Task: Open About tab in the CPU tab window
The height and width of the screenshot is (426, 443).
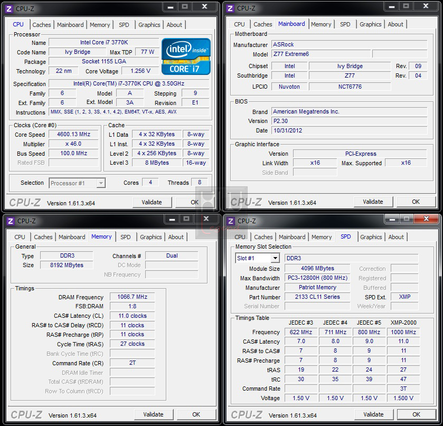Action: tap(174, 25)
